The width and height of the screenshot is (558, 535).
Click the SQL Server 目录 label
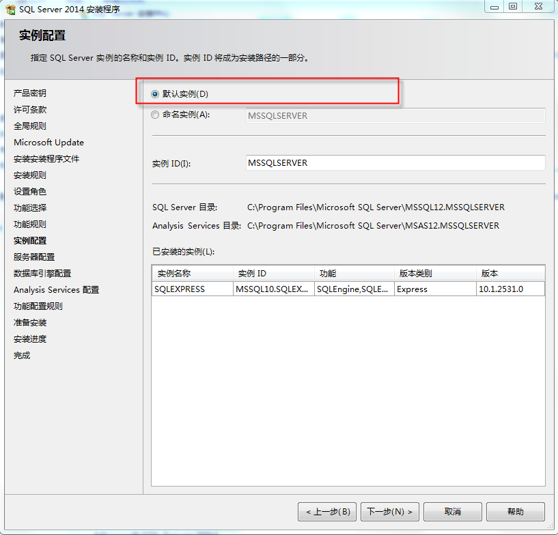coord(184,207)
